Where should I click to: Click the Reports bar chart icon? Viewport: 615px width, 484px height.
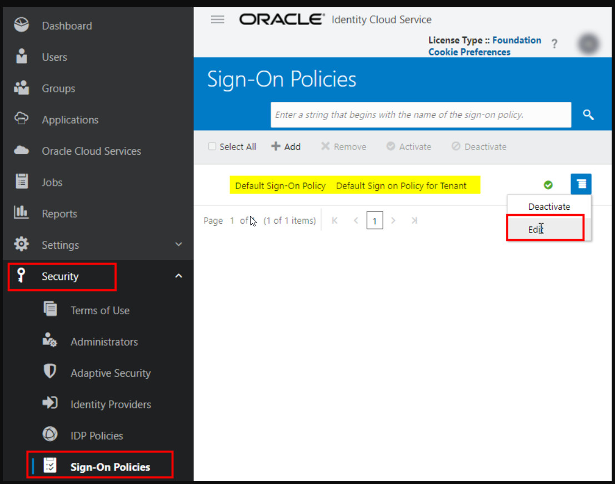(21, 212)
